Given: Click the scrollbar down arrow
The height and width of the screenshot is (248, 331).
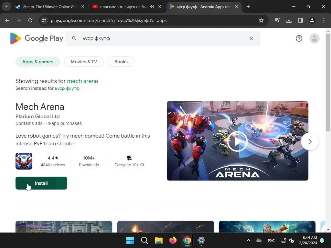Looking at the screenshot, I should point(328,230).
